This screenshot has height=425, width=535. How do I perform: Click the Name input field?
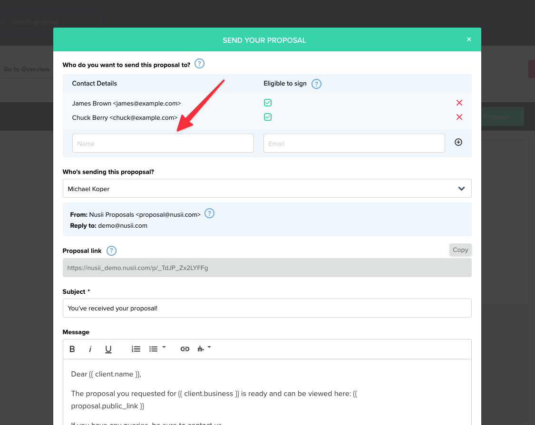163,143
